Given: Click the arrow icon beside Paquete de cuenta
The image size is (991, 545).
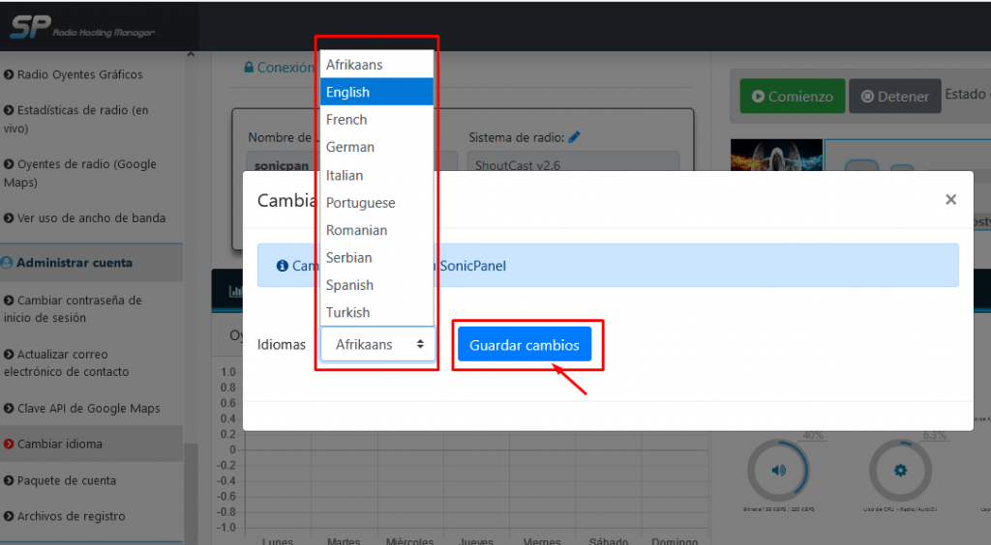Looking at the screenshot, I should (9, 480).
